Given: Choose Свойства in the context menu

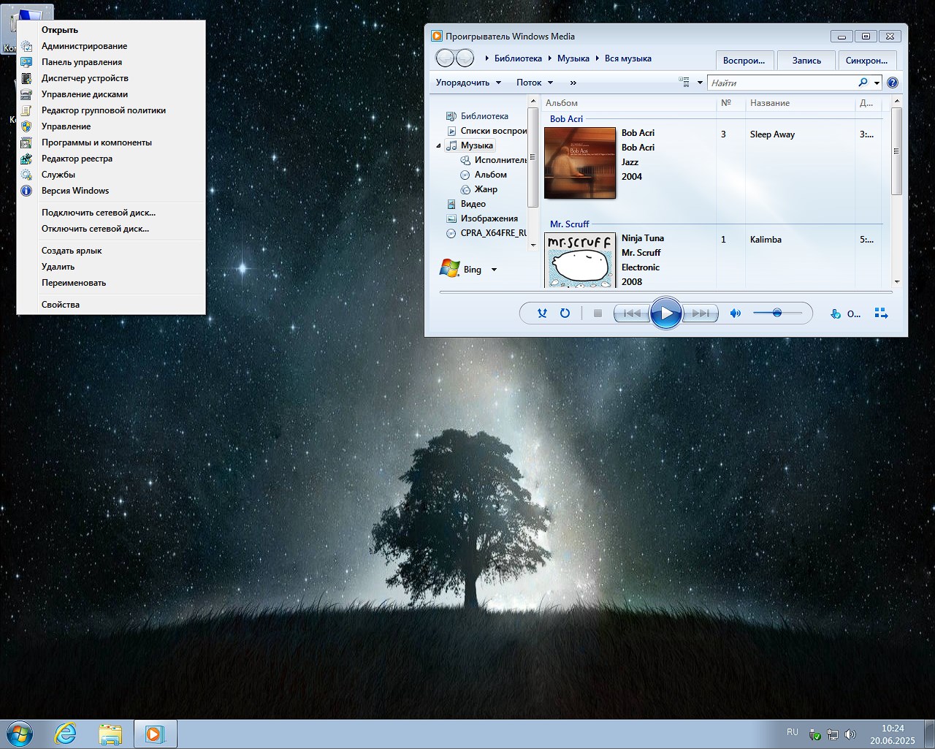Looking at the screenshot, I should [x=61, y=305].
